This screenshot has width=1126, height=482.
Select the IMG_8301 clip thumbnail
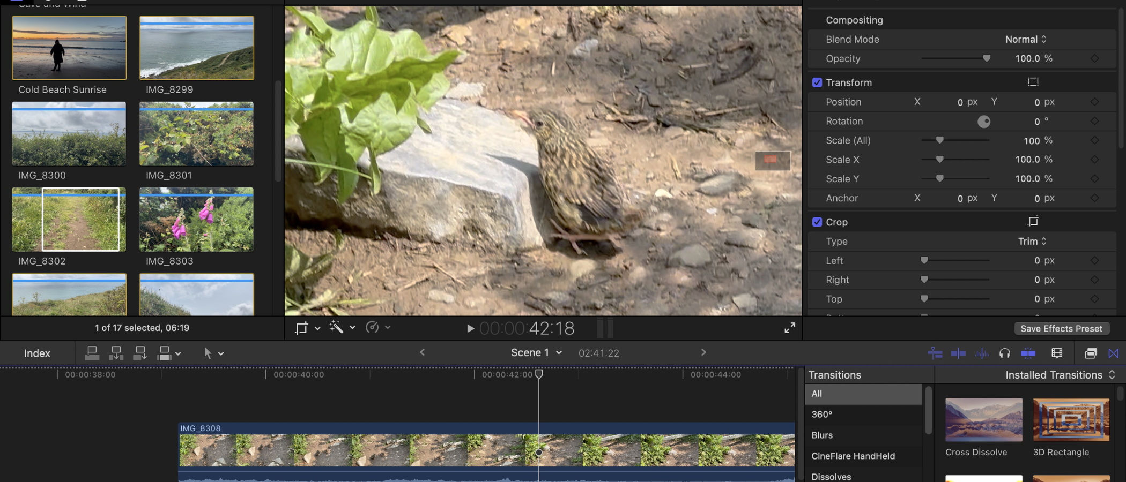pos(196,134)
